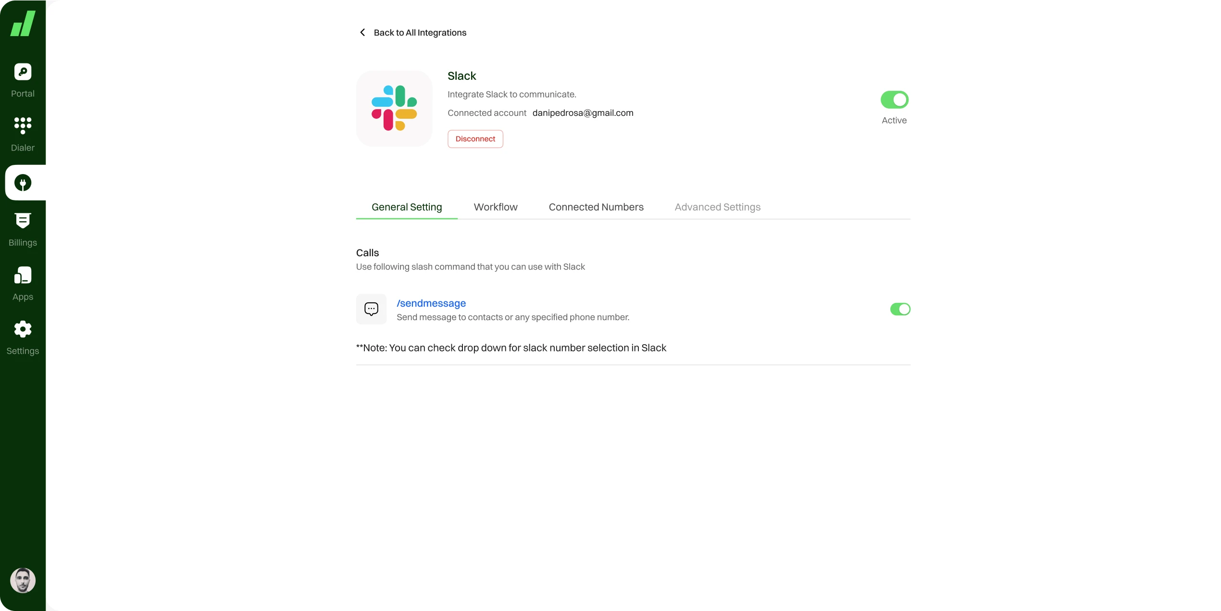Image resolution: width=1221 pixels, height=611 pixels.
Task: Disable the /sendmessage command toggle
Action: pos(900,309)
